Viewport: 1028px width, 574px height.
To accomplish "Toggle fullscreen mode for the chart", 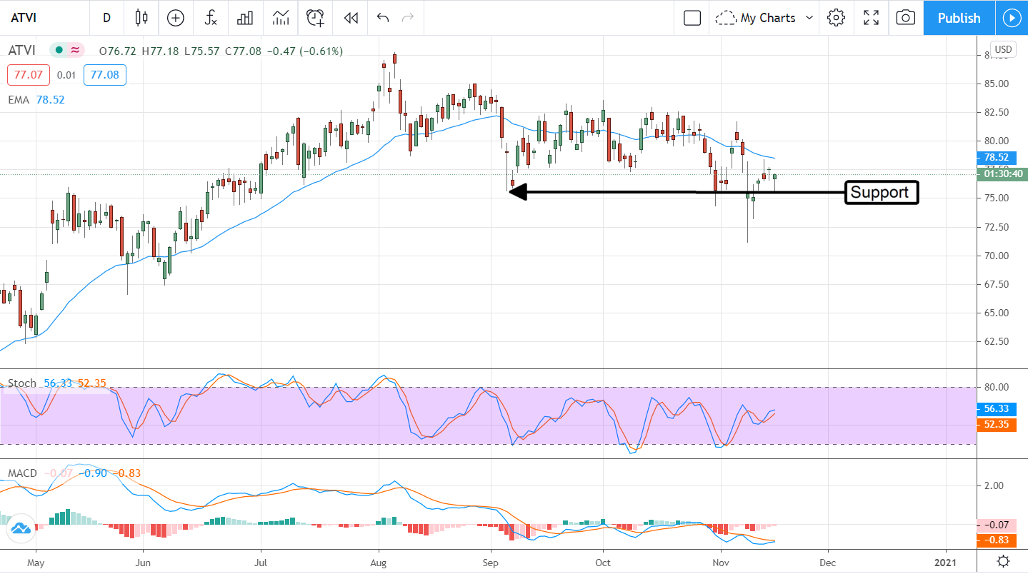I will [871, 18].
